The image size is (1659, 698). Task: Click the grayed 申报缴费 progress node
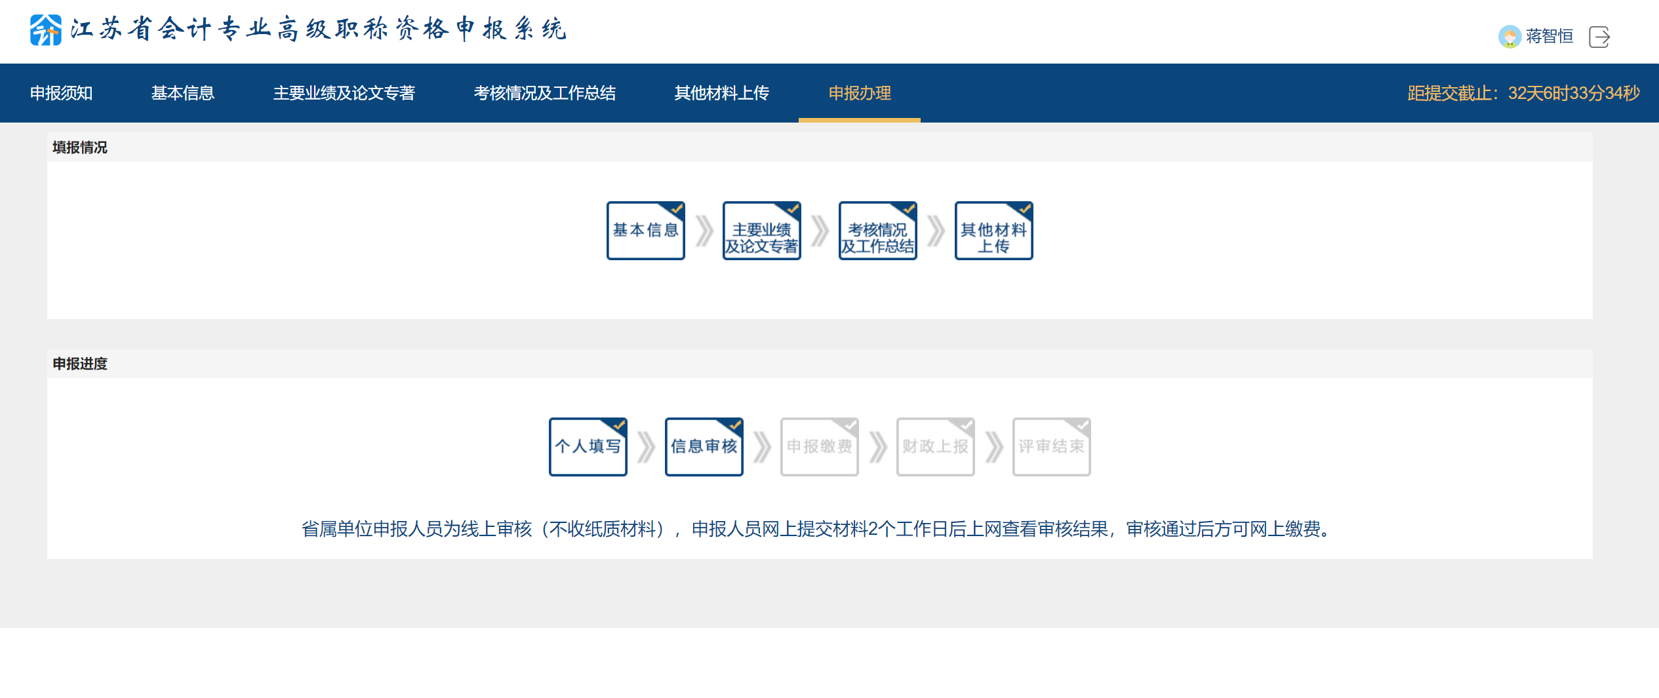click(x=819, y=446)
